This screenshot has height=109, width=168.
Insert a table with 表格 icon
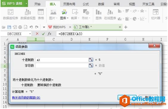41,12
